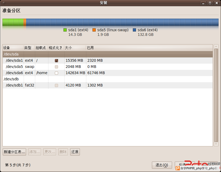Select the /dev/sda1 partition row

tap(108, 60)
